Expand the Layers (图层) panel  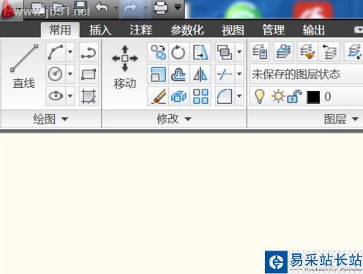341,119
